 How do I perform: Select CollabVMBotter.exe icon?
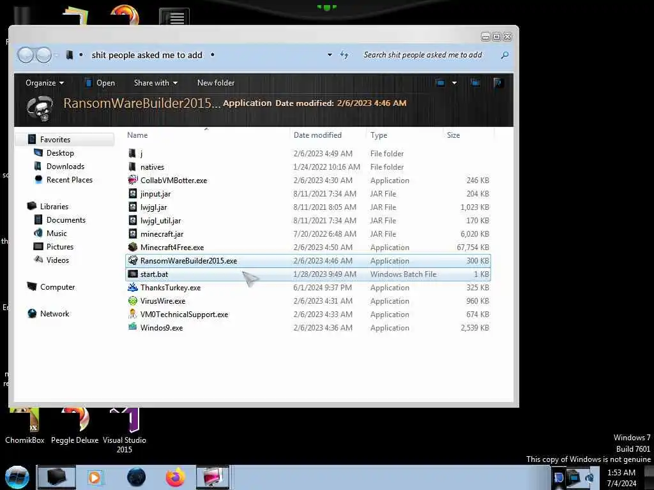[133, 180]
